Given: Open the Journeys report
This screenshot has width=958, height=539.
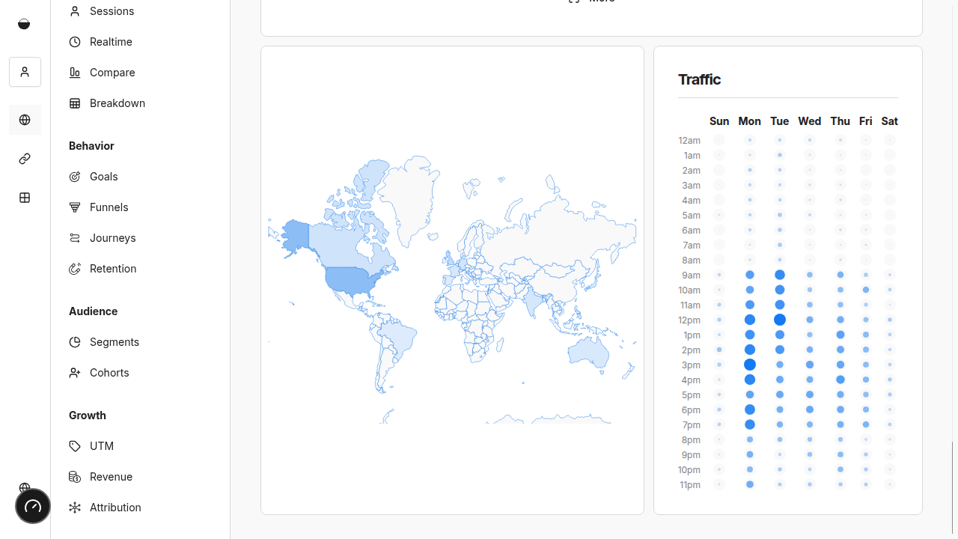Looking at the screenshot, I should click(112, 238).
